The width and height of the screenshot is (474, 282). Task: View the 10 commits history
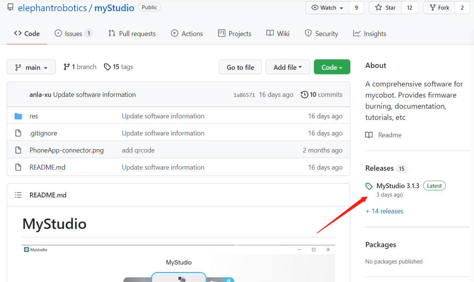pos(322,95)
